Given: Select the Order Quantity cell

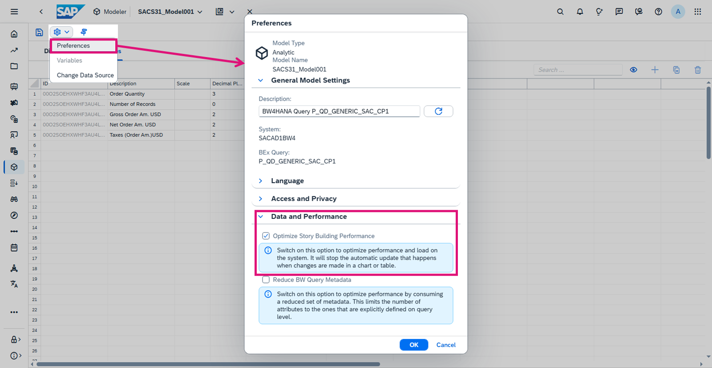Looking at the screenshot, I should point(141,94).
